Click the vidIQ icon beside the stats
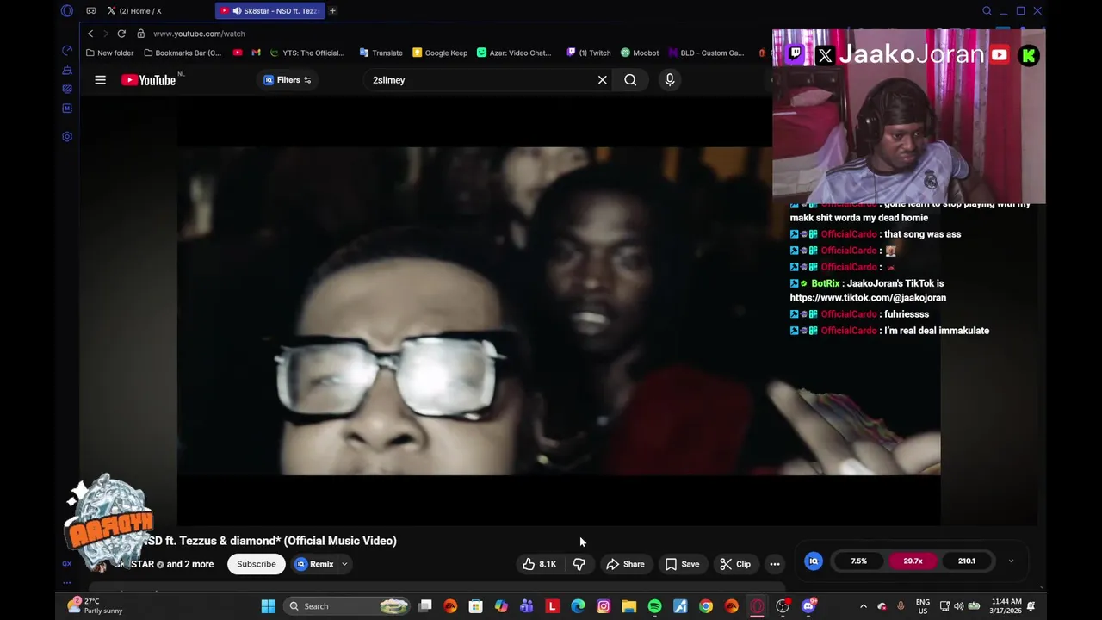The width and height of the screenshot is (1102, 620). (814, 561)
